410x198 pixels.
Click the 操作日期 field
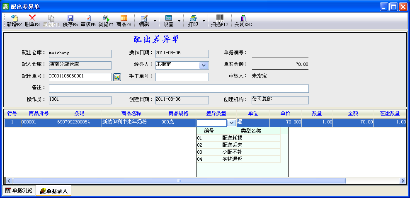pyautogui.click(x=182, y=54)
